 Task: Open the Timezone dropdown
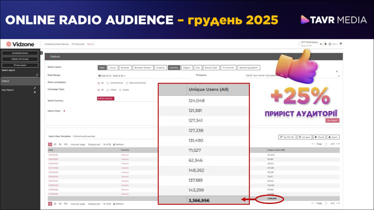pyautogui.click(x=339, y=76)
